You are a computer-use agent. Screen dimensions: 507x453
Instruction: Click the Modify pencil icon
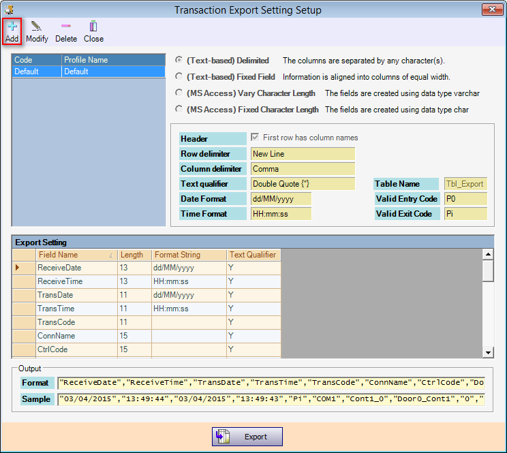[37, 27]
